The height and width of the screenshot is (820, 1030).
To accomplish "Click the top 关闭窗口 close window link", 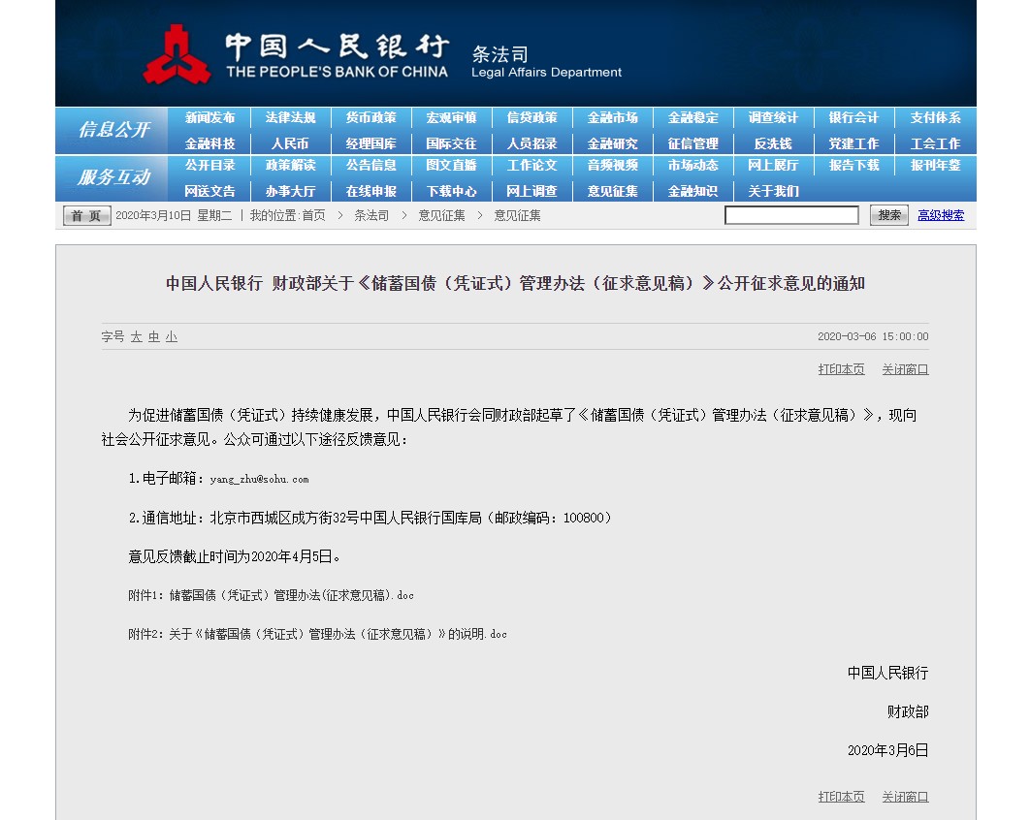I will pos(905,369).
